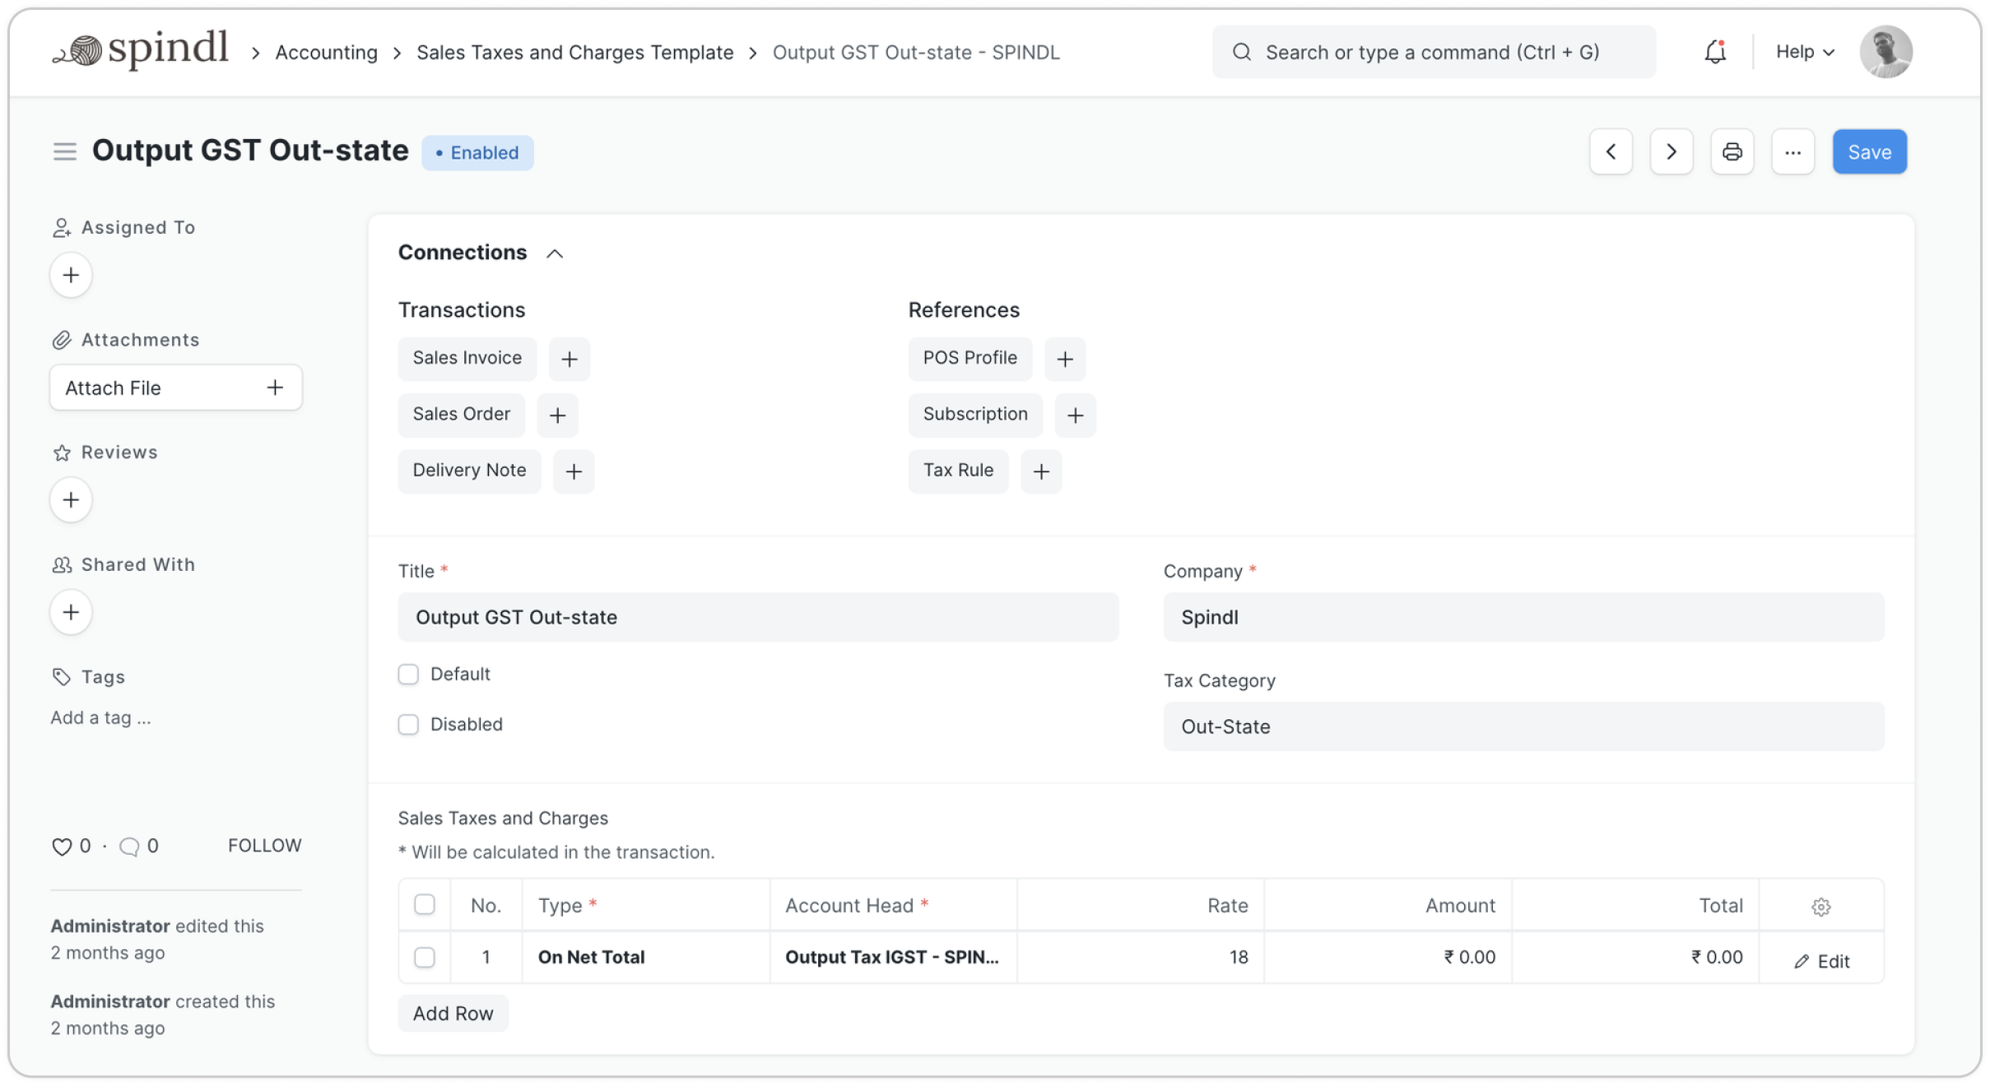Create new POS Profile plus icon

1065,359
